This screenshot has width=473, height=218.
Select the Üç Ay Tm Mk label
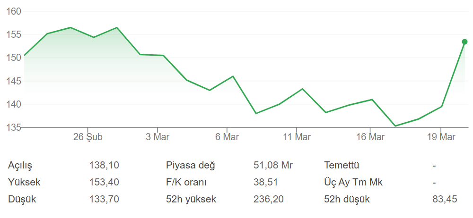click(x=353, y=182)
